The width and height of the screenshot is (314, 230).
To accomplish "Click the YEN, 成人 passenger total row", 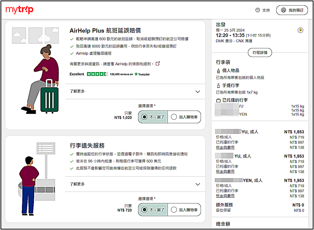I will click(x=259, y=180).
